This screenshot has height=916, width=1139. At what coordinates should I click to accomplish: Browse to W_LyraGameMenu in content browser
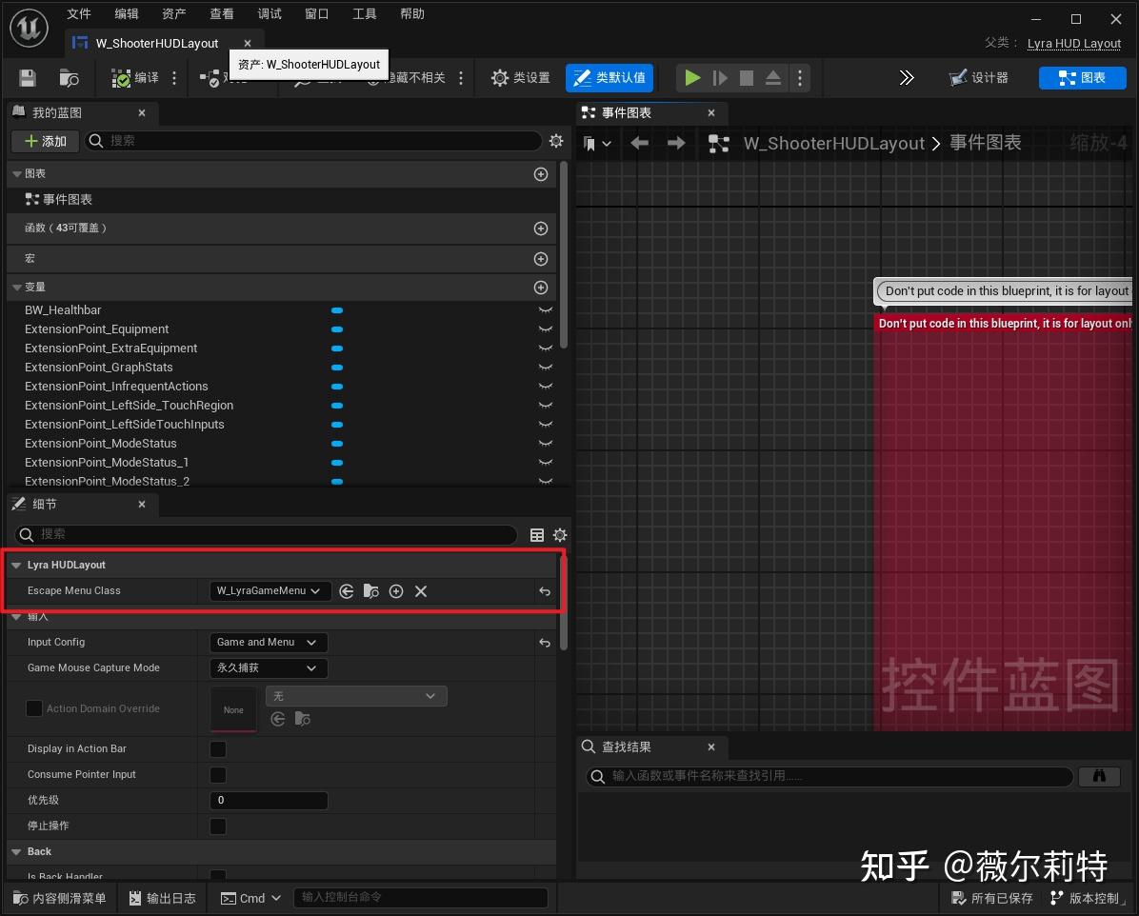(370, 590)
